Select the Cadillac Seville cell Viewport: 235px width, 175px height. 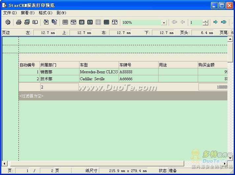coord(99,79)
